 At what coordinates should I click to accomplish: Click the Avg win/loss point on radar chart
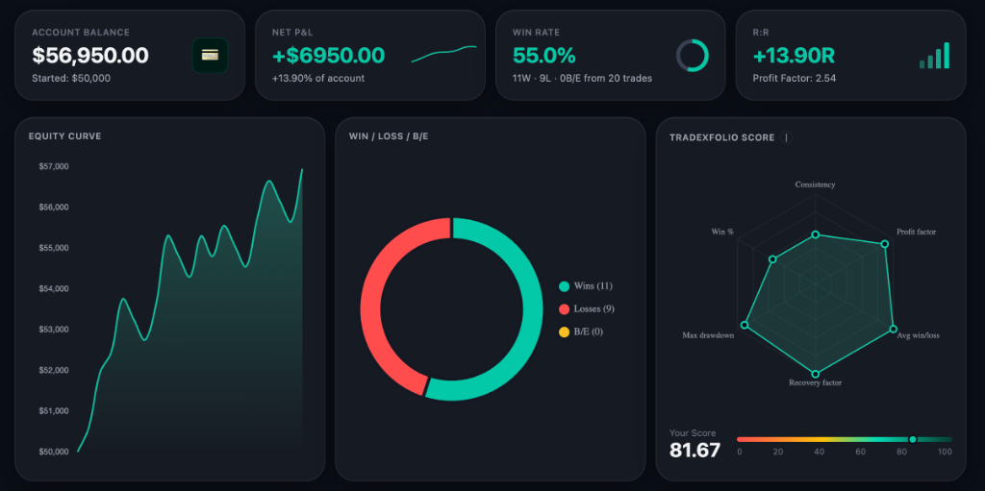pyautogui.click(x=892, y=329)
